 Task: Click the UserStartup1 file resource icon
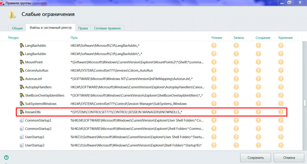(x=22, y=137)
